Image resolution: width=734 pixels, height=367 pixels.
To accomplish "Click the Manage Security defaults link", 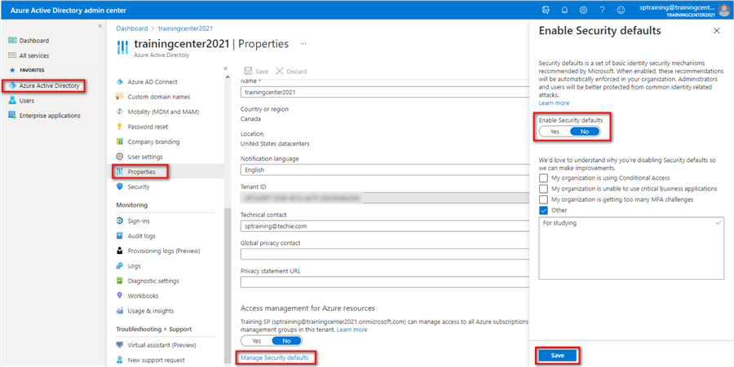I will (276, 357).
